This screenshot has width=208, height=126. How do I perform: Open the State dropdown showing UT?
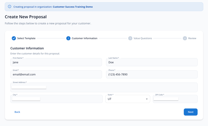click(x=128, y=99)
